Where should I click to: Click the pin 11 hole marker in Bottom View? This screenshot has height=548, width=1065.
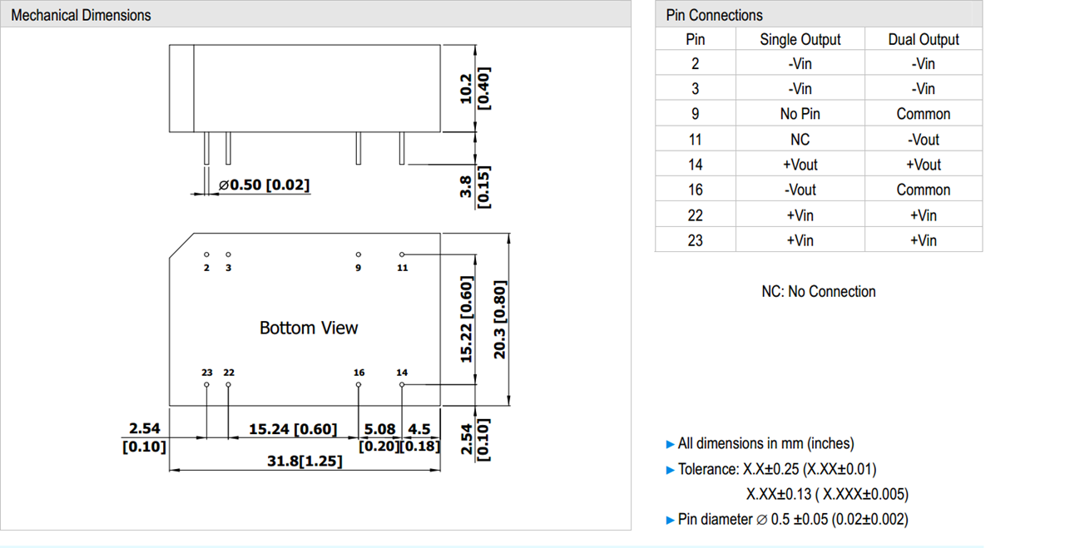point(402,254)
